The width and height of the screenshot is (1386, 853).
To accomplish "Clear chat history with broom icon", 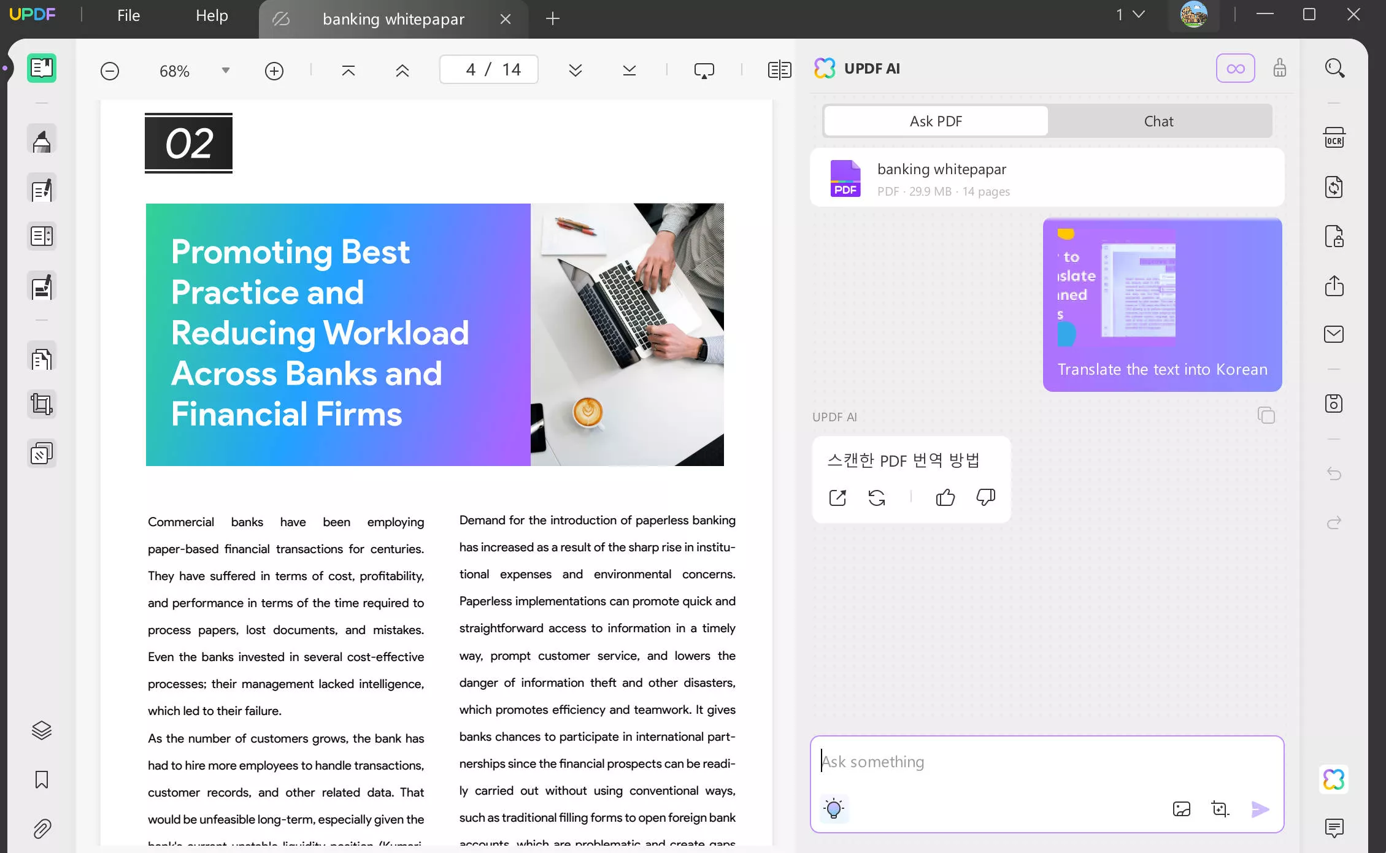I will [x=1280, y=68].
